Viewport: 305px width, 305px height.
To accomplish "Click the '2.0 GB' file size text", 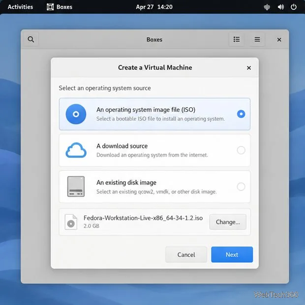I will point(91,226).
